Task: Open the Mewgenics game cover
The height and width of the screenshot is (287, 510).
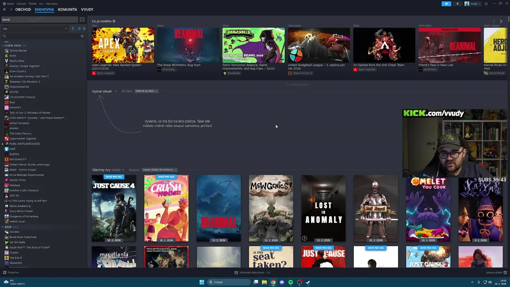Action: (271, 208)
